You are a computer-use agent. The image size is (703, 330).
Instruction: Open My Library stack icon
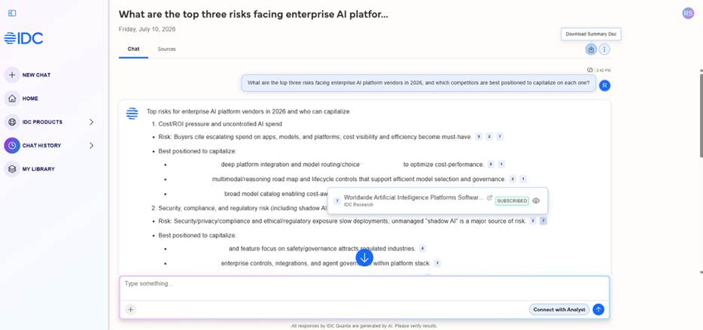click(12, 169)
